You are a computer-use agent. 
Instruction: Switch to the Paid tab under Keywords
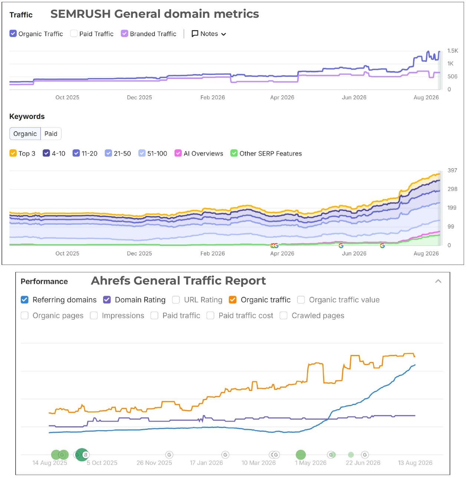click(x=51, y=134)
